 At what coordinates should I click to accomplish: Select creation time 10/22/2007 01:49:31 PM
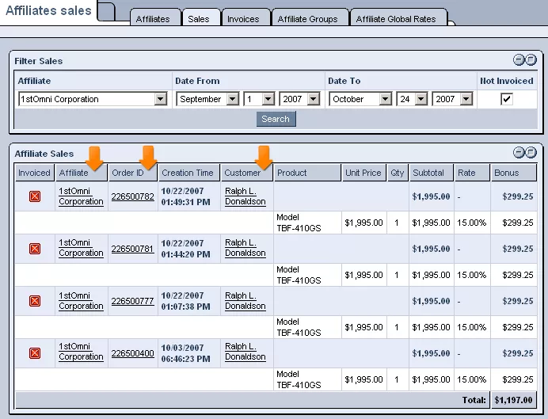(x=185, y=196)
